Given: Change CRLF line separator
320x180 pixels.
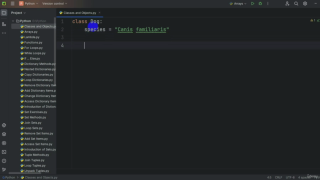Looking at the screenshot, I should 278,177.
